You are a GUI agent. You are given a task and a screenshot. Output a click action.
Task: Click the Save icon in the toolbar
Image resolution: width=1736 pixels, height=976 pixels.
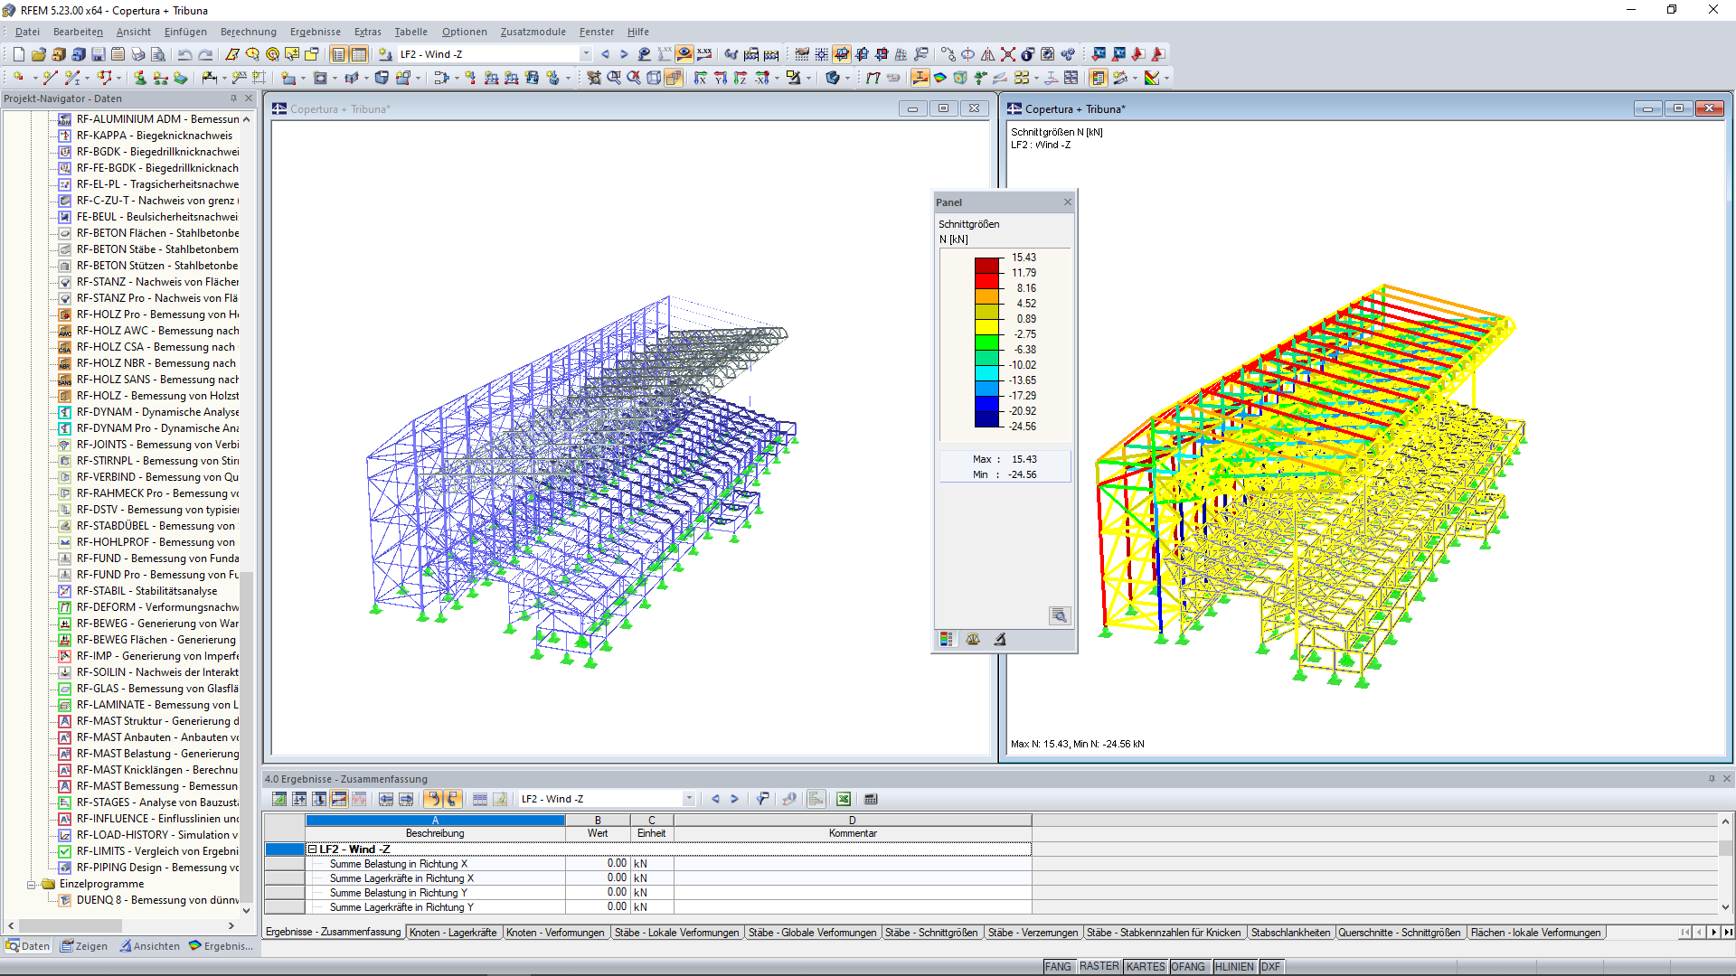98,54
